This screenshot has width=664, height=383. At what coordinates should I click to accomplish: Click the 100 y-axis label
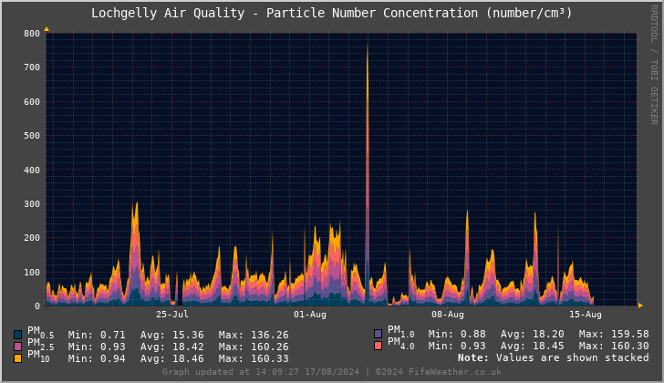[x=32, y=272]
